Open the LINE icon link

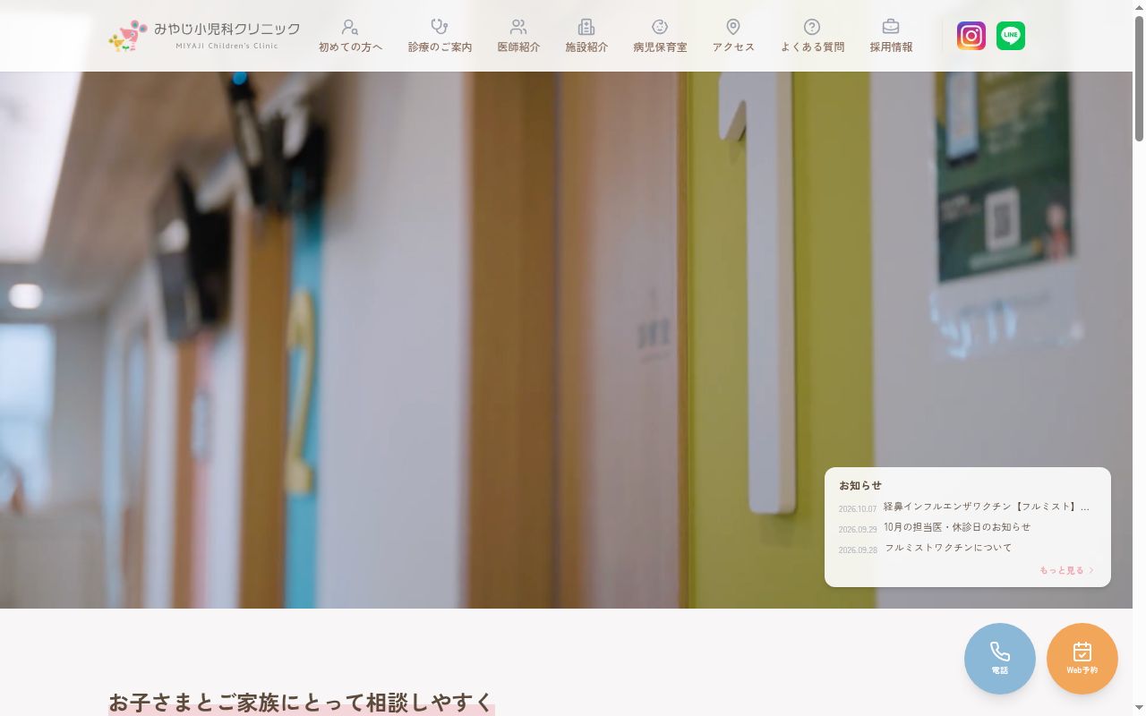coord(1011,36)
